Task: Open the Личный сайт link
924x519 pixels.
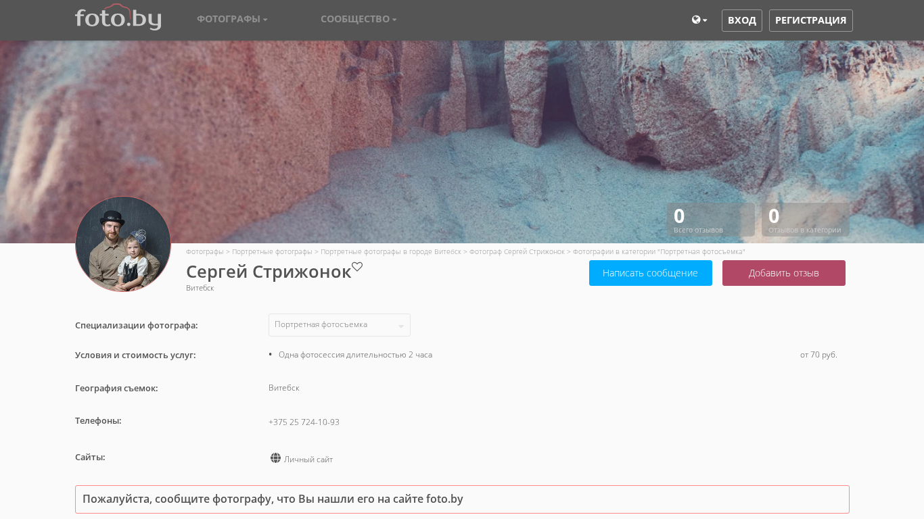Action: coord(308,460)
